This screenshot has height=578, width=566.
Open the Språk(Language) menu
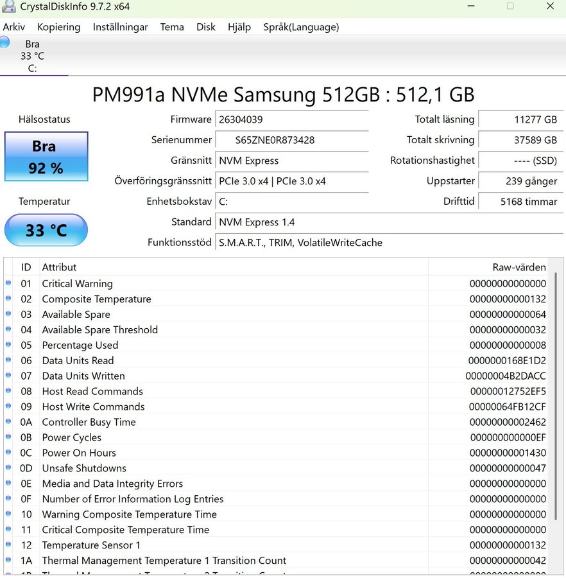301,27
